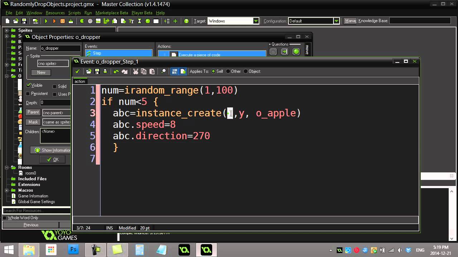The width and height of the screenshot is (458, 257).
Task: Open the Scripts menu
Action: point(74,13)
